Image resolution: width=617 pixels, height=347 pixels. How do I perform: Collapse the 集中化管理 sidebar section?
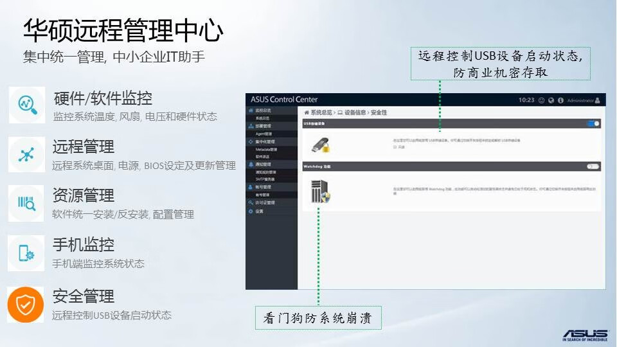point(271,141)
